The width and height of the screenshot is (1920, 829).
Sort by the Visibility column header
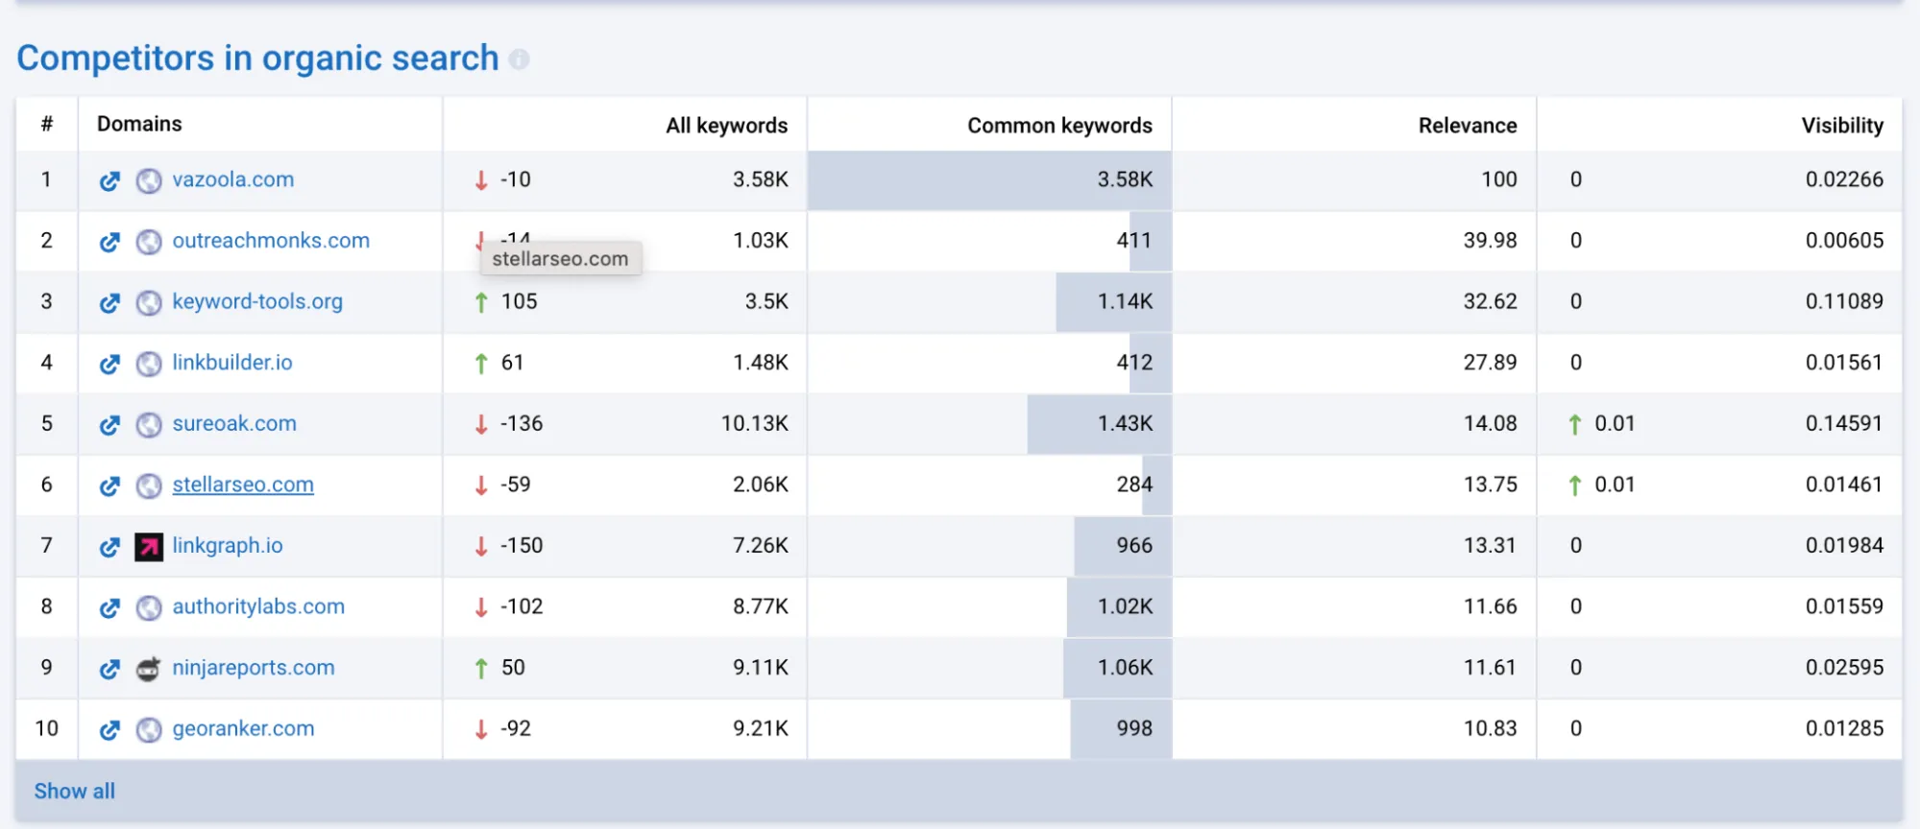point(1842,126)
